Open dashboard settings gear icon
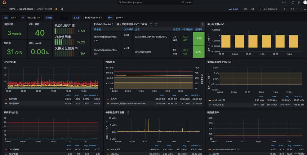The width and height of the screenshot is (307, 155). click(253, 9)
